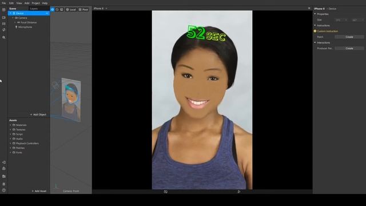Screen dimensions: 366x206
Task: Expand the Textures assets folder
Action: 10,130
